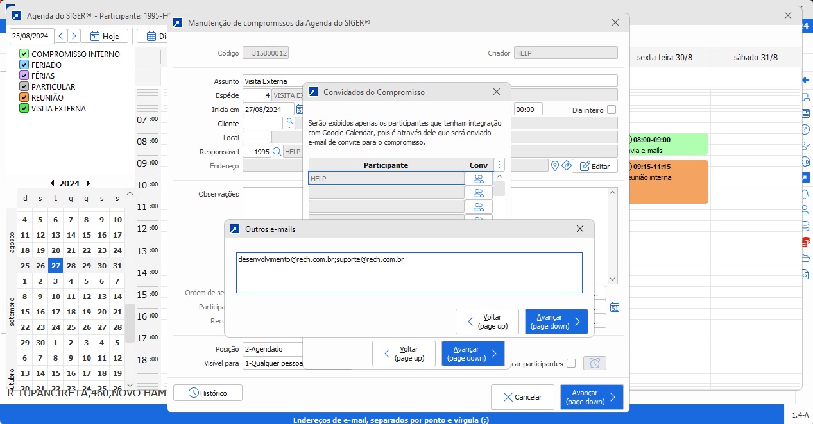The image size is (813, 424).
Task: Go to previous year before 2024
Action: click(52, 183)
